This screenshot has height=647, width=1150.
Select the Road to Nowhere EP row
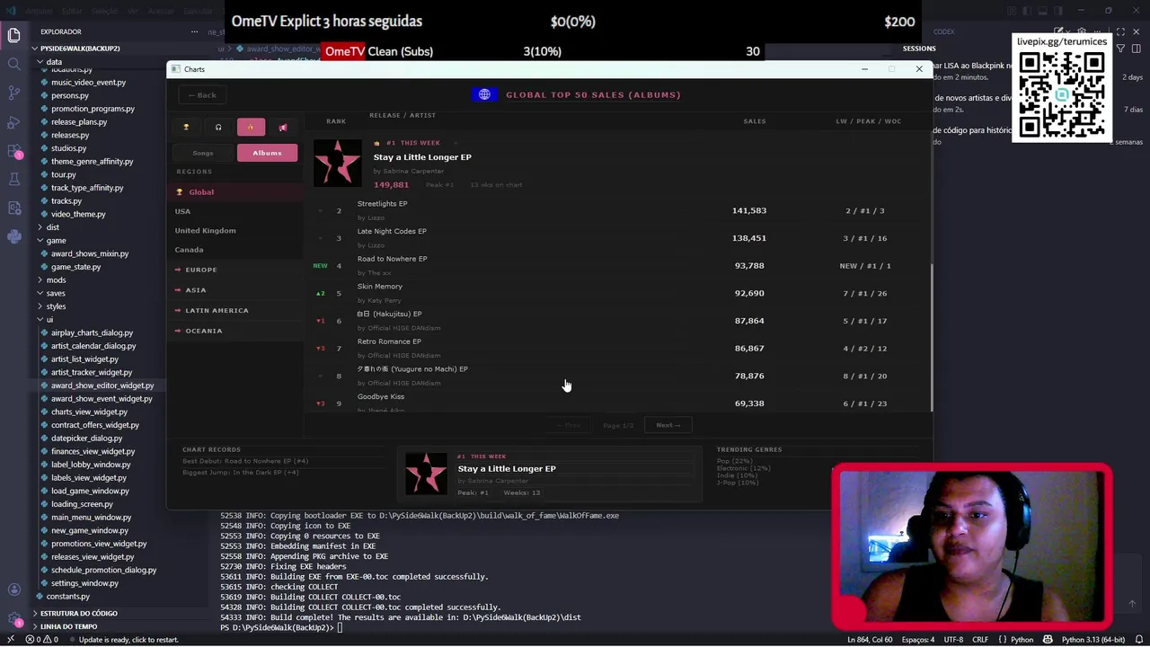(619, 266)
